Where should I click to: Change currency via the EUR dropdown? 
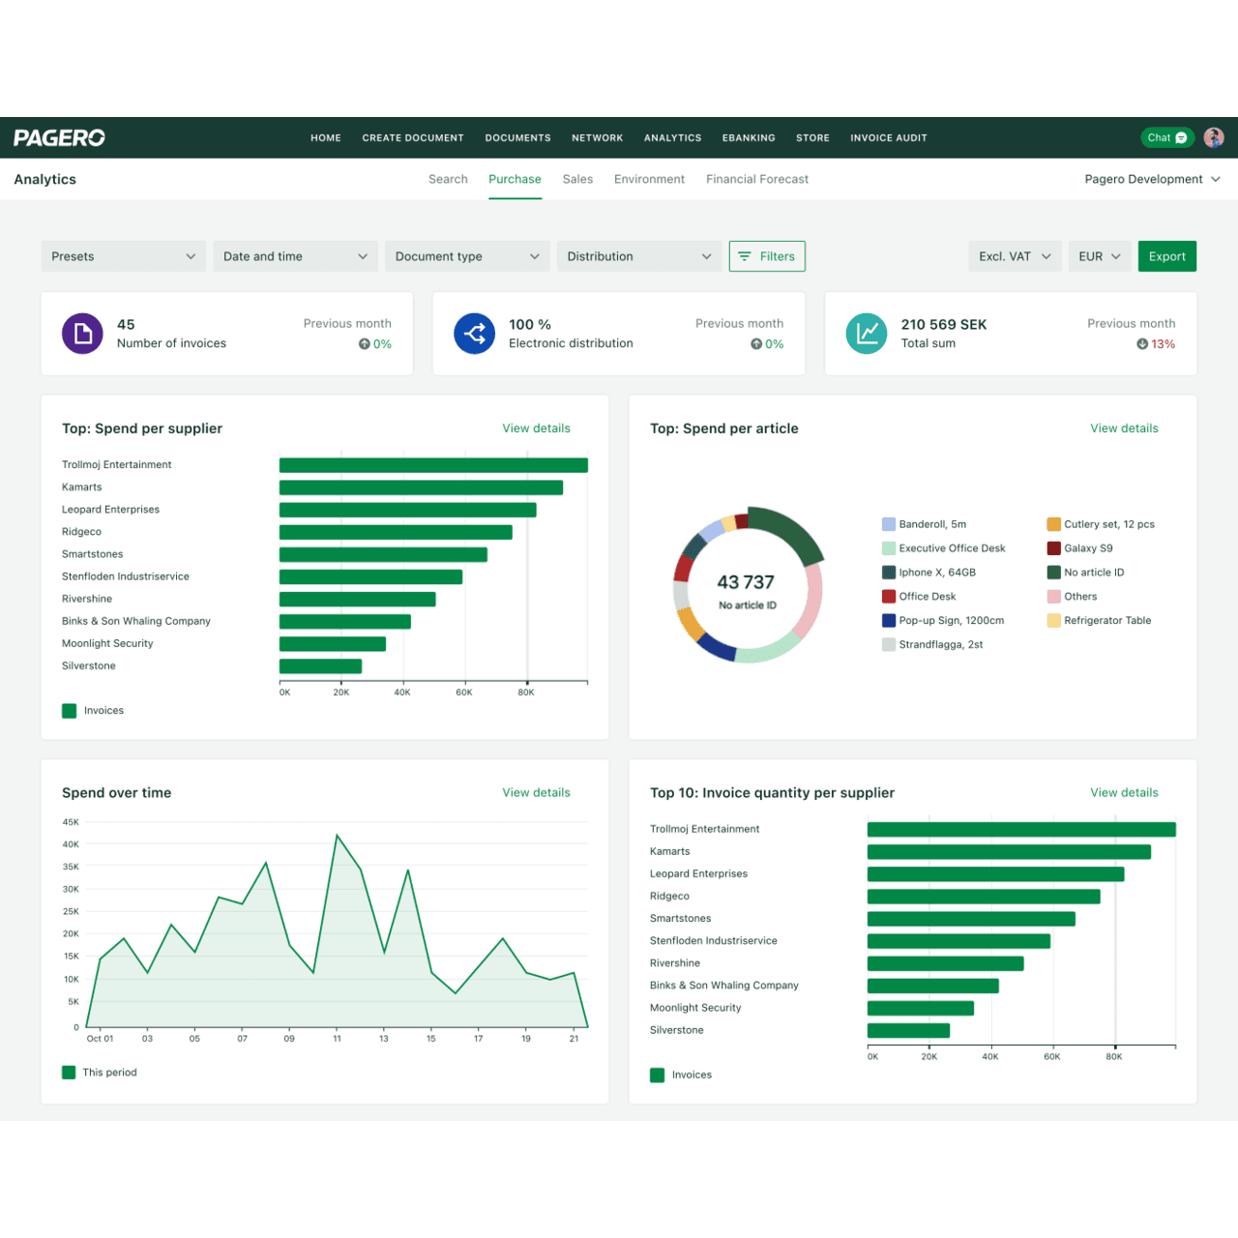click(x=1100, y=256)
